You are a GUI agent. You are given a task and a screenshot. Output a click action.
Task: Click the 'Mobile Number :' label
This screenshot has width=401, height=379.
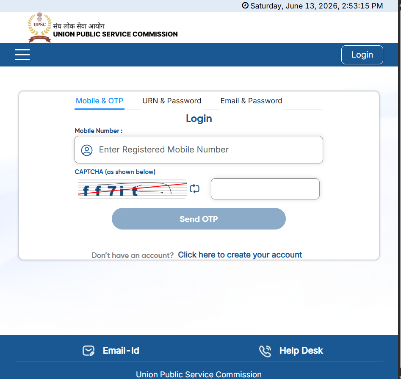coord(99,131)
